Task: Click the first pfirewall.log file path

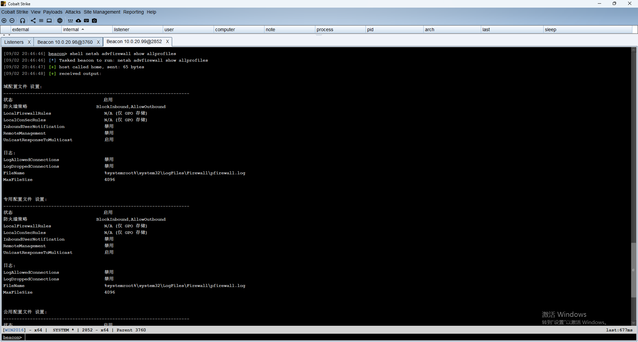Action: [x=175, y=173]
